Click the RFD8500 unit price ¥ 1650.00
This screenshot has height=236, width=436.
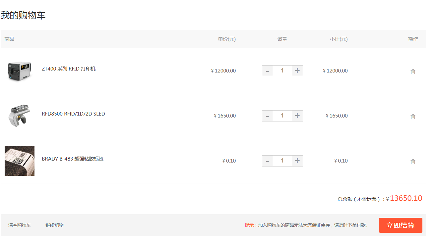225,116
